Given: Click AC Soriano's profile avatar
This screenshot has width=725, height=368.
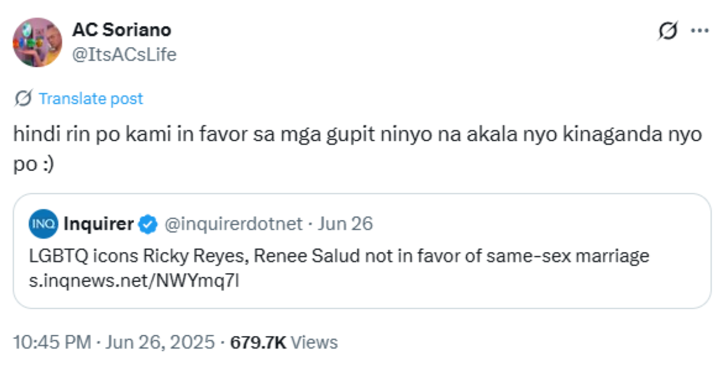Looking at the screenshot, I should pos(37,40).
